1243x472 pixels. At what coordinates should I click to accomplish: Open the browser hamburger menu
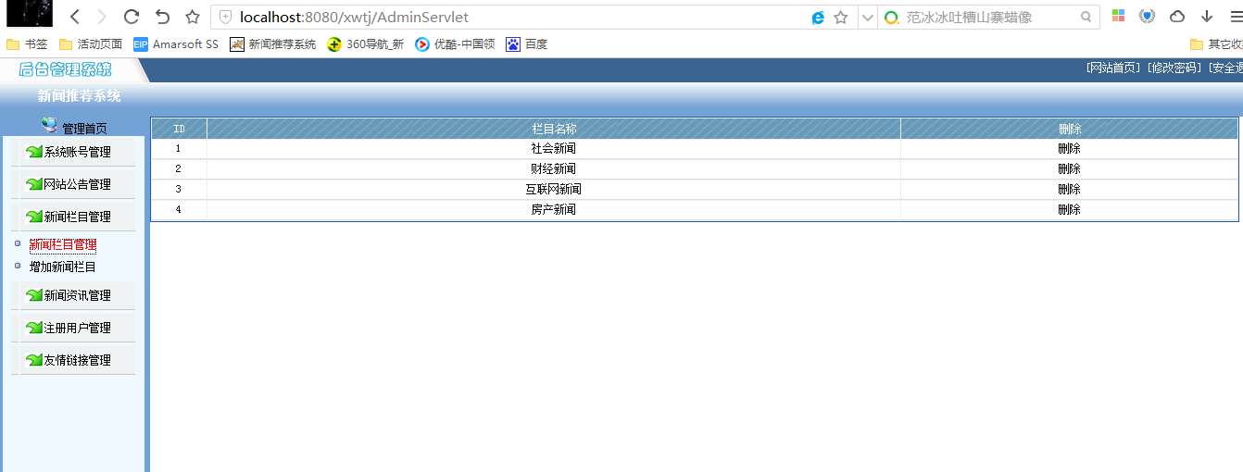pyautogui.click(x=1234, y=17)
